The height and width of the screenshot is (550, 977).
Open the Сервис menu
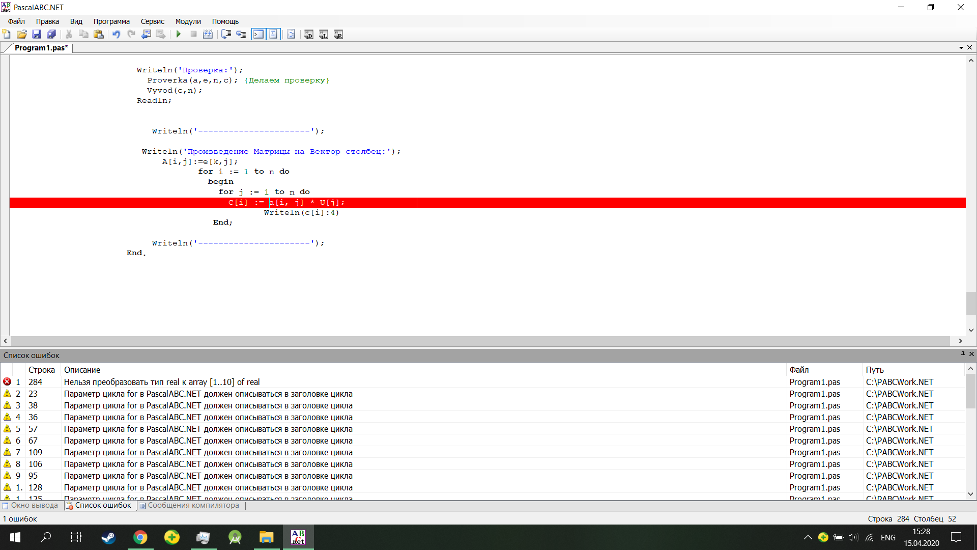[152, 21]
